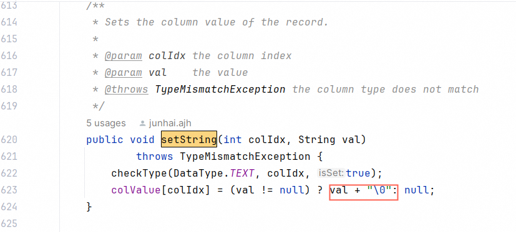Click the isSet: parameter hint
The width and height of the screenshot is (516, 232).
(331, 173)
